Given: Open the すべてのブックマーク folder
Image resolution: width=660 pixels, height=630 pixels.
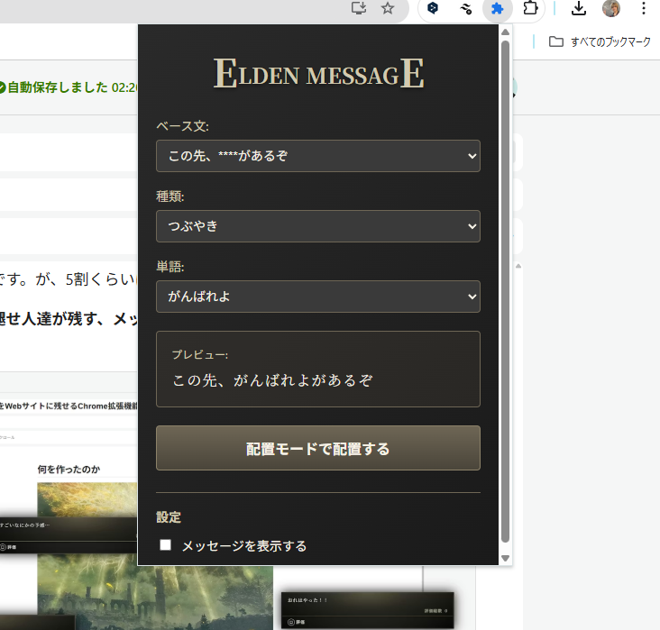Looking at the screenshot, I should pos(600,41).
